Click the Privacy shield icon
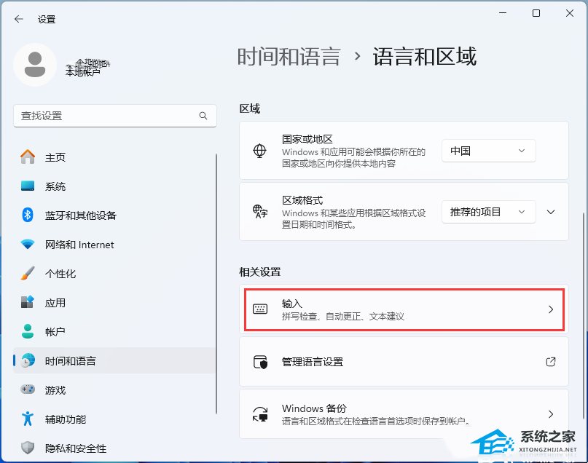This screenshot has width=588, height=463. click(x=28, y=448)
